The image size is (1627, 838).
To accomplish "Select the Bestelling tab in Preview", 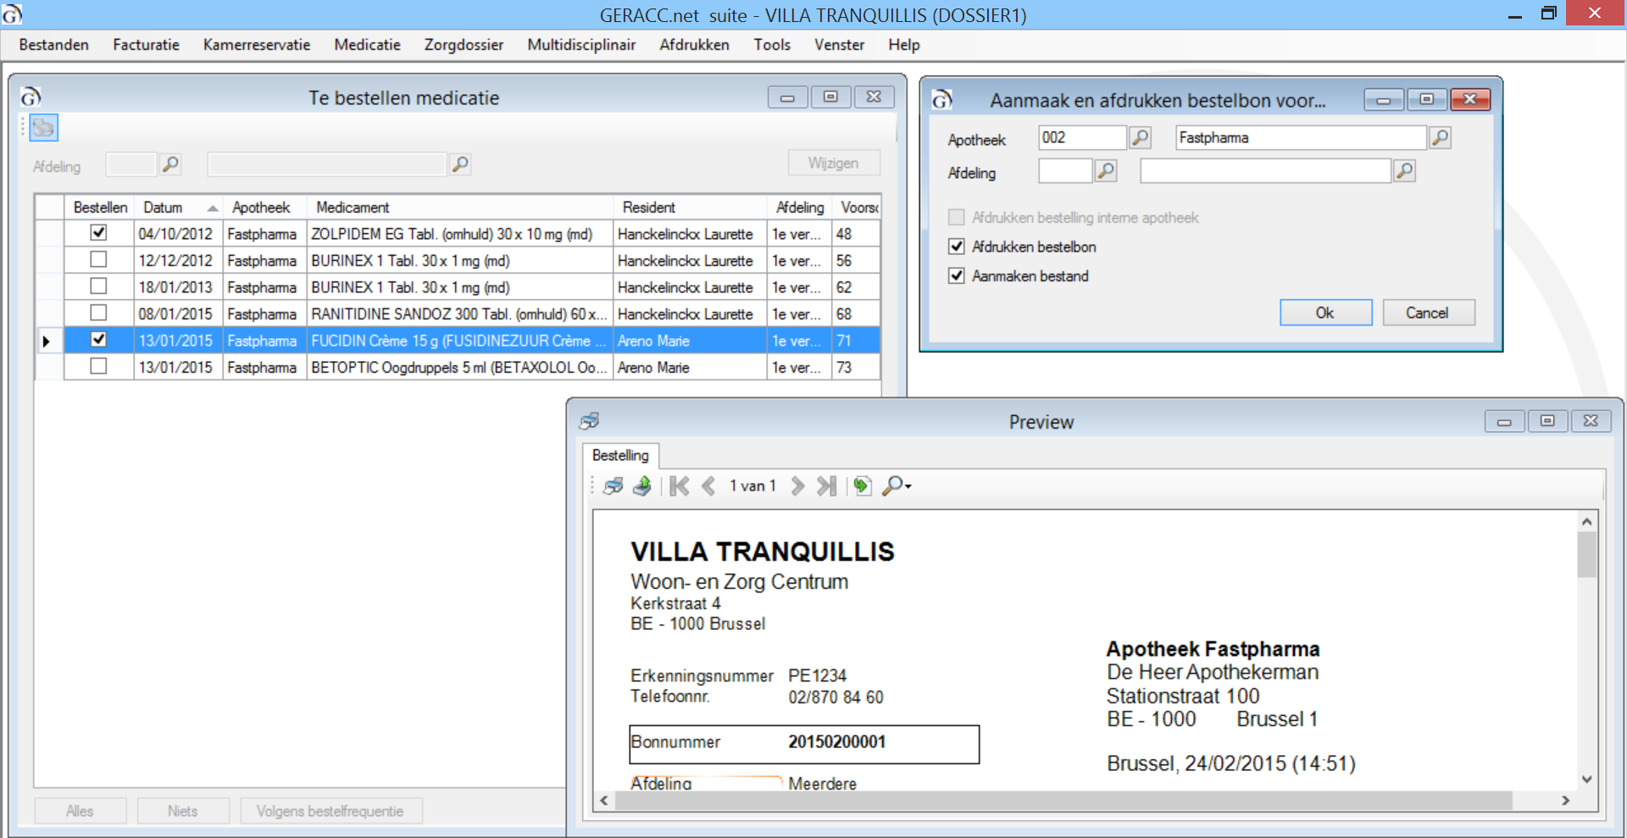I will pyautogui.click(x=620, y=456).
